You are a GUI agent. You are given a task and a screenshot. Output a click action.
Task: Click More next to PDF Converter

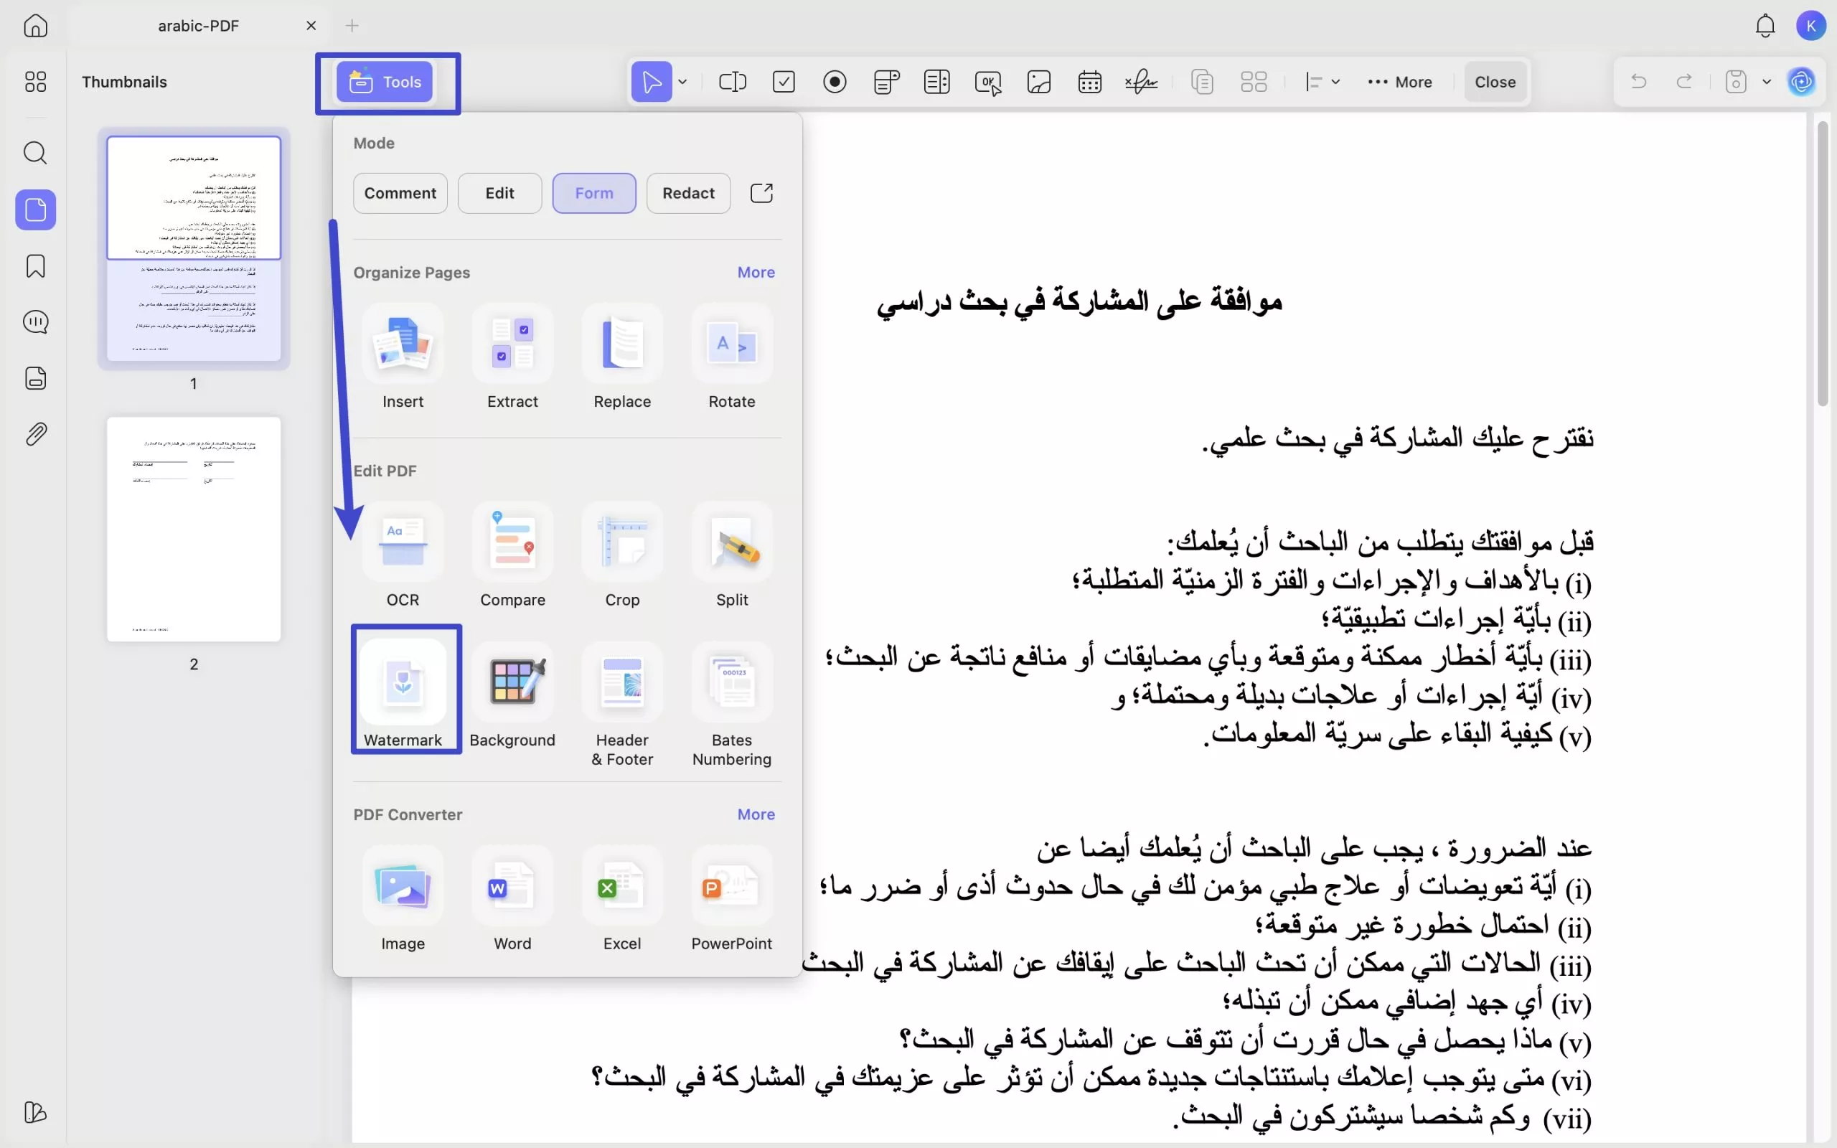(x=756, y=814)
